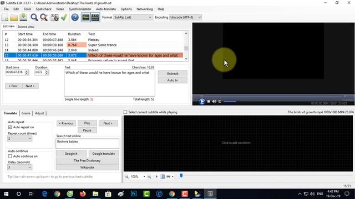Open Photoshop from the taskbar
The height and width of the screenshot is (199, 355).
(x=134, y=194)
